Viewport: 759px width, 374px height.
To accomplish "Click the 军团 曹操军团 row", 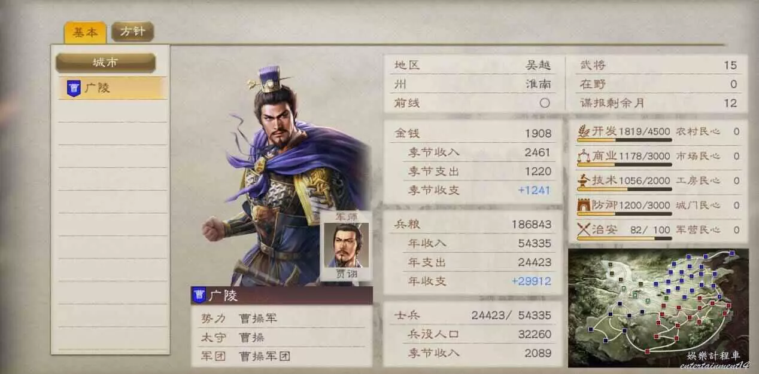I will coord(281,357).
